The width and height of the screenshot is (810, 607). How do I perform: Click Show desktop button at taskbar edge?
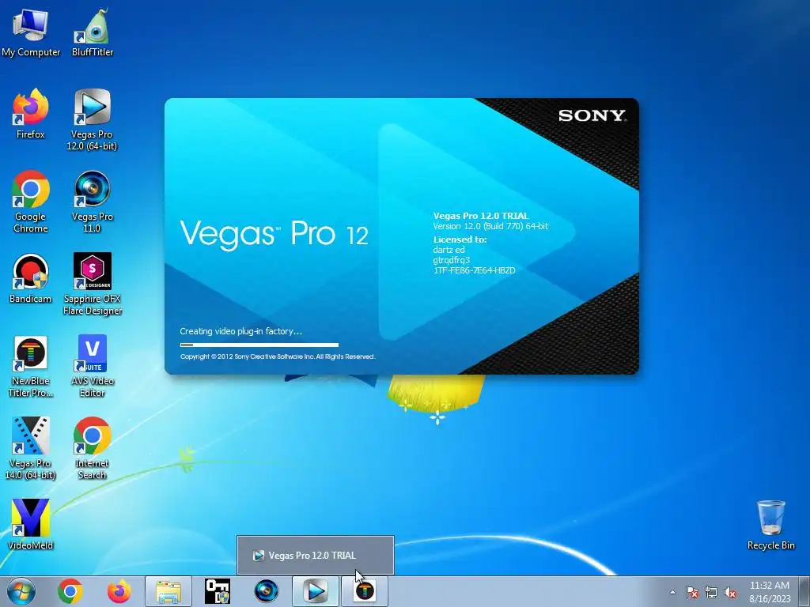[x=804, y=591]
